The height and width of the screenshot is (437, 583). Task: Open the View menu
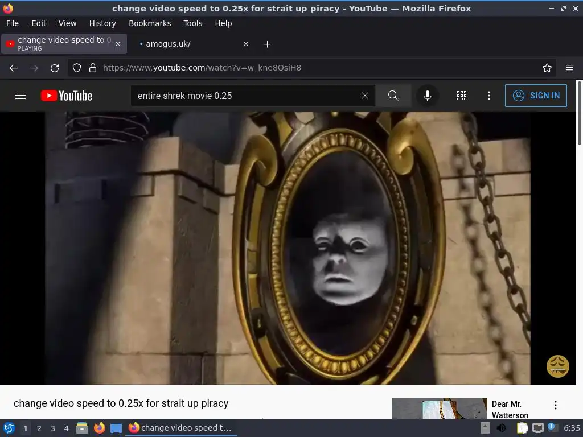coord(67,23)
